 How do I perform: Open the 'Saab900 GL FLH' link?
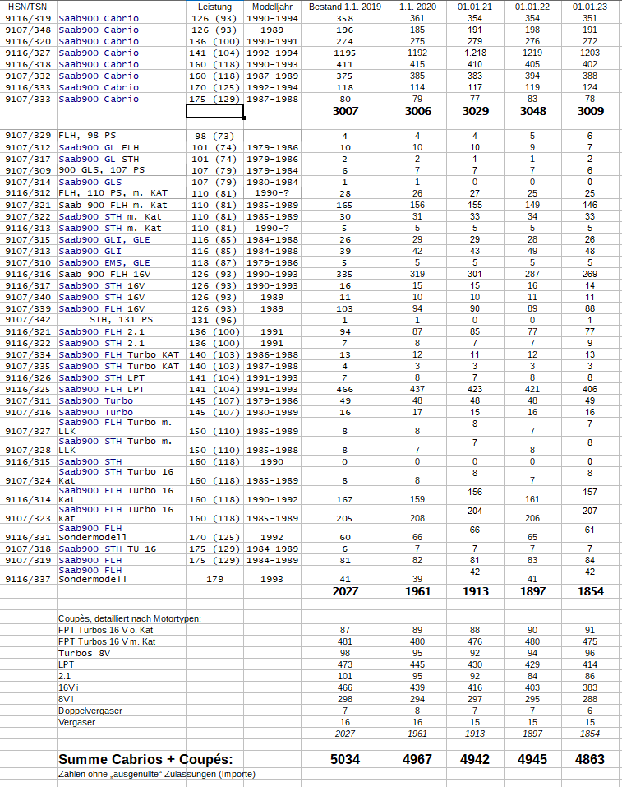click(x=99, y=147)
